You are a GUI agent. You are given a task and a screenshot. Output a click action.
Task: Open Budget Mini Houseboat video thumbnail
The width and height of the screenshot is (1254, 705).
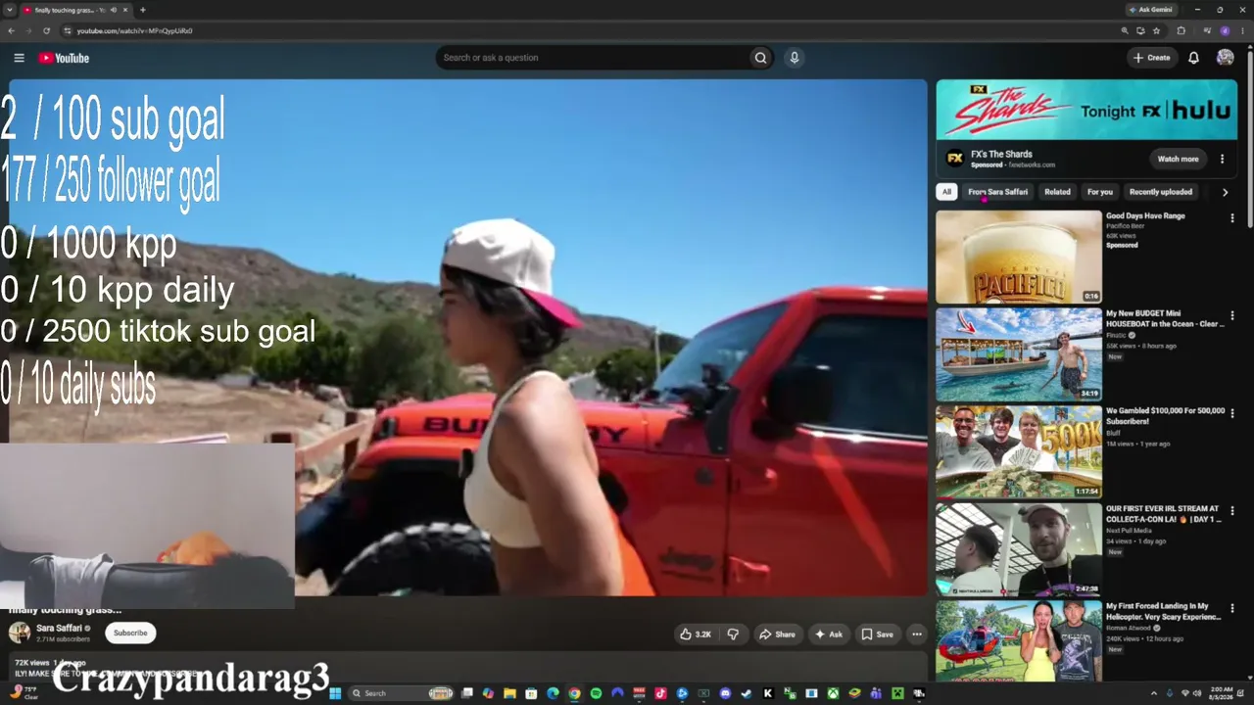click(x=1019, y=354)
